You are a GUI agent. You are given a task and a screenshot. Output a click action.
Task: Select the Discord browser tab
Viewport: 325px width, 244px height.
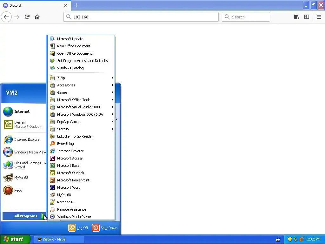(36, 5)
